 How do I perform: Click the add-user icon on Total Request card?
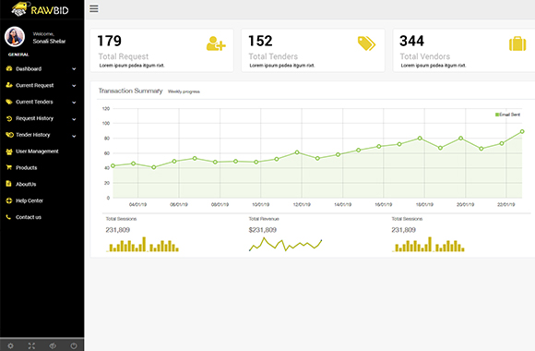[x=216, y=43]
